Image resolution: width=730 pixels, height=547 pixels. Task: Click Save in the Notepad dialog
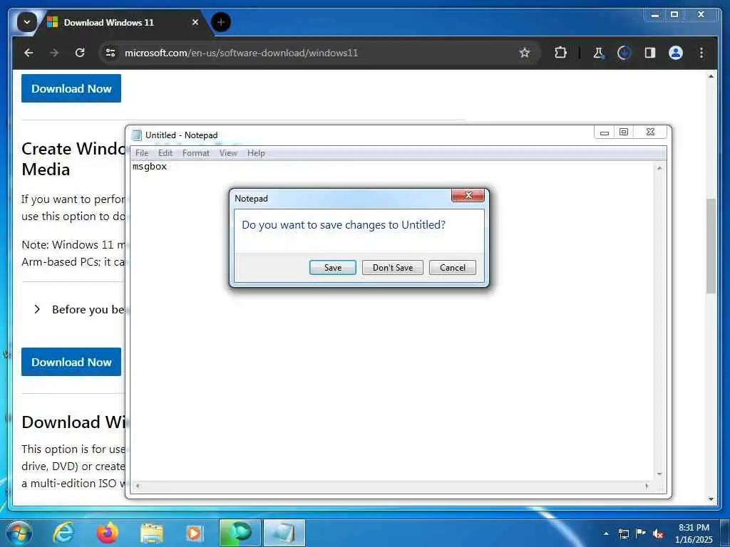pos(332,268)
